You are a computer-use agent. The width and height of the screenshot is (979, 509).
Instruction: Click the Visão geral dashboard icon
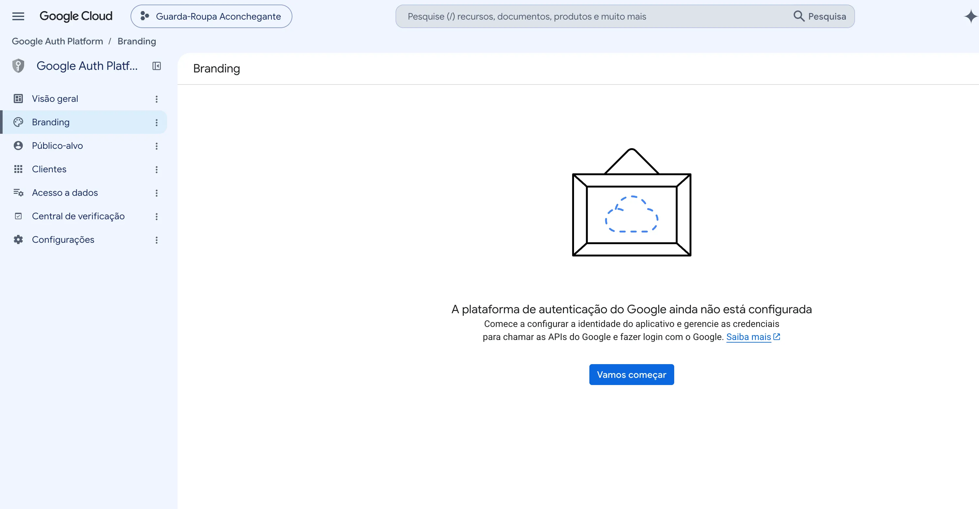pyautogui.click(x=18, y=99)
